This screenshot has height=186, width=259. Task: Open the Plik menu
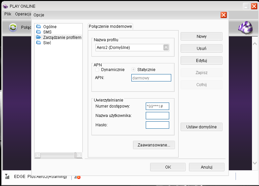point(8,14)
